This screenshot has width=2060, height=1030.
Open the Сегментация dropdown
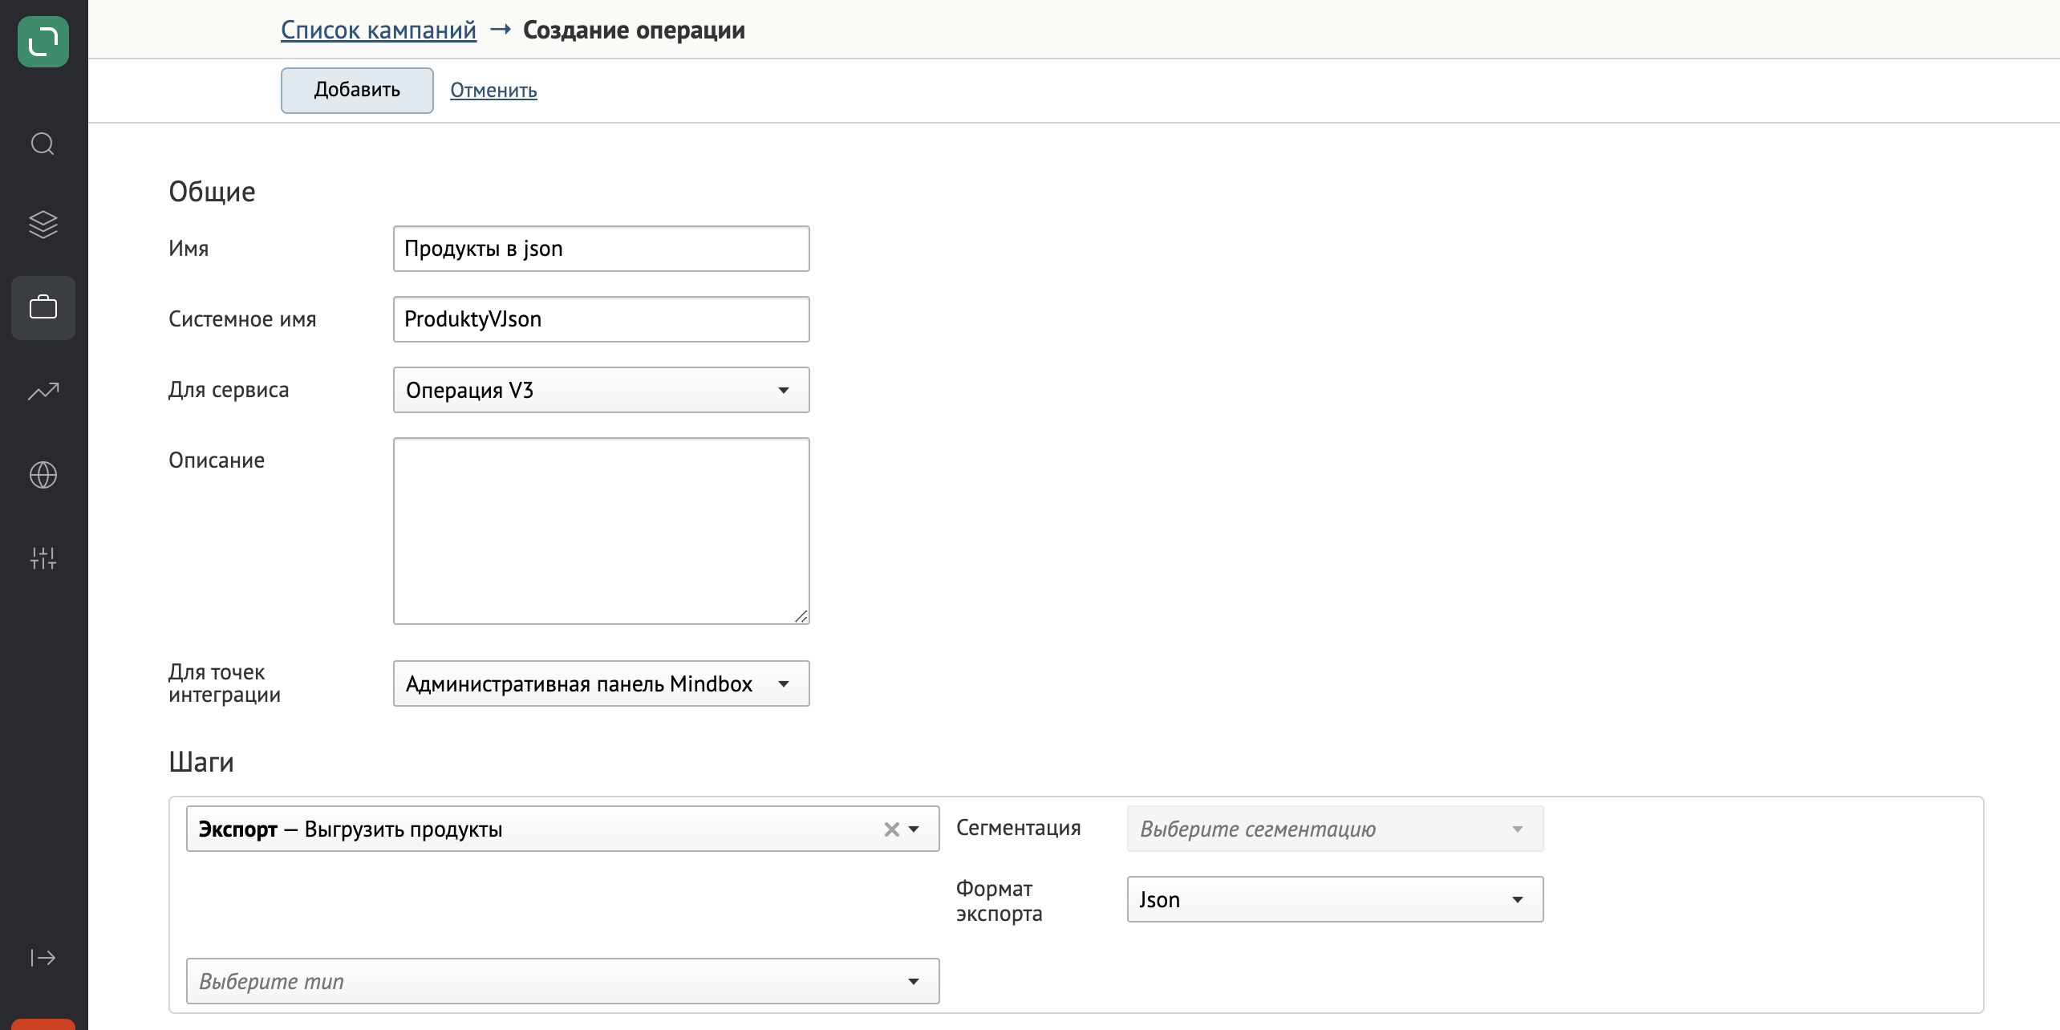tap(1336, 829)
